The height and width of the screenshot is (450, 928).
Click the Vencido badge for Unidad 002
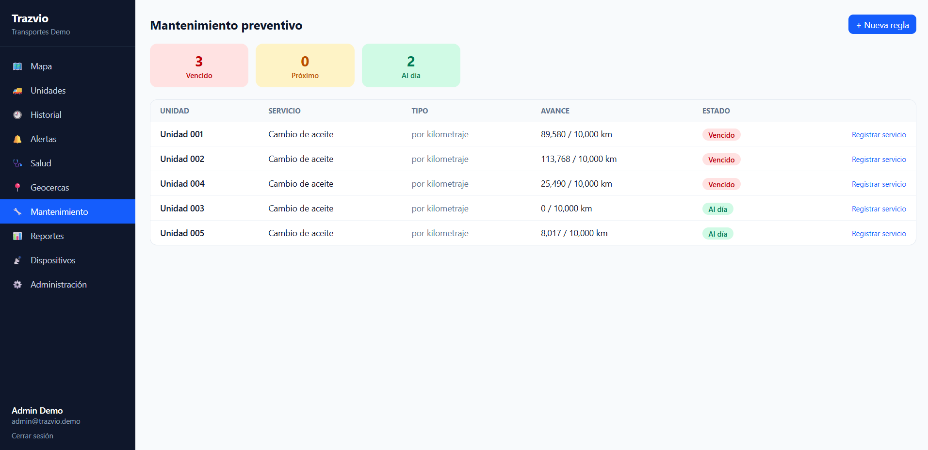click(x=721, y=160)
